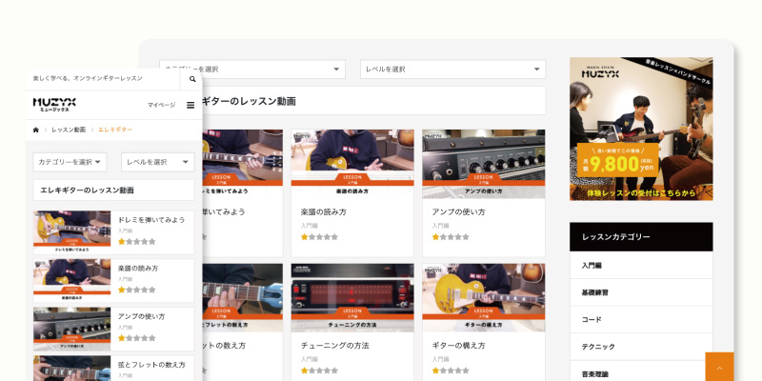Image resolution: width=762 pixels, height=381 pixels.
Task: Click the search magnifier icon in mobile view
Action: pyautogui.click(x=192, y=79)
